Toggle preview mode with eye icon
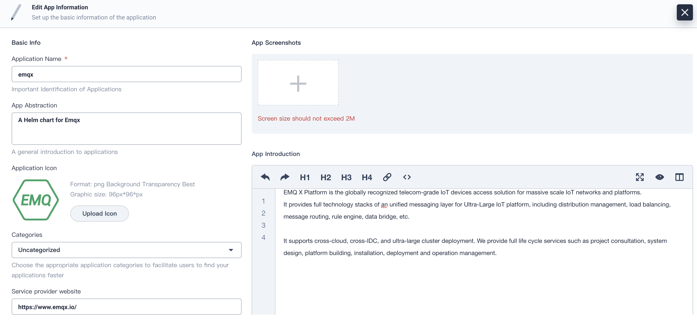 [x=659, y=177]
